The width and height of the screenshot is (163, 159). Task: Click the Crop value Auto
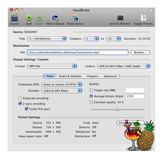coord(95,123)
